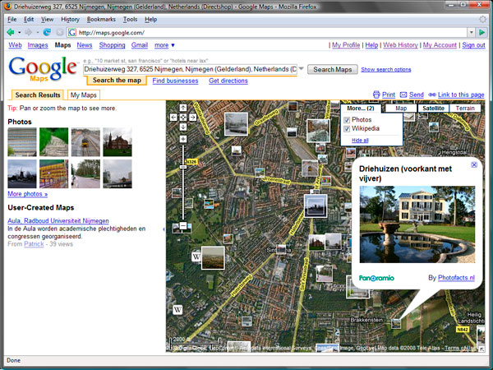This screenshot has height=370, width=493.
Task: Pan the map down with the arrow
Action: 183,127
